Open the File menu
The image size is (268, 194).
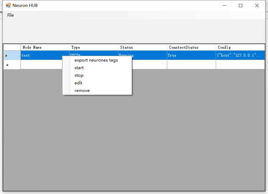click(x=10, y=15)
